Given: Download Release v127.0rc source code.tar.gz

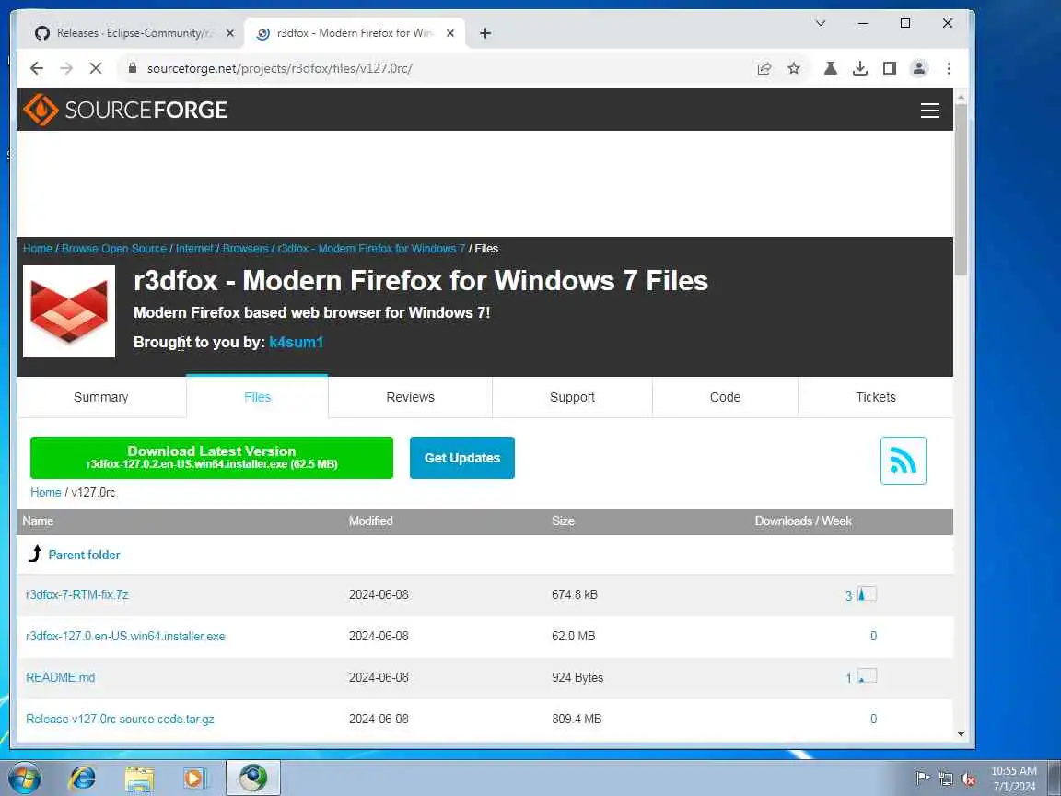Looking at the screenshot, I should [x=120, y=719].
